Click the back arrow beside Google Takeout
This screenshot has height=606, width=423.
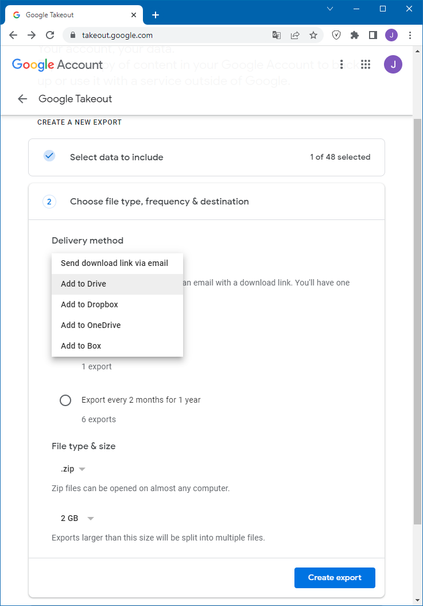point(22,99)
